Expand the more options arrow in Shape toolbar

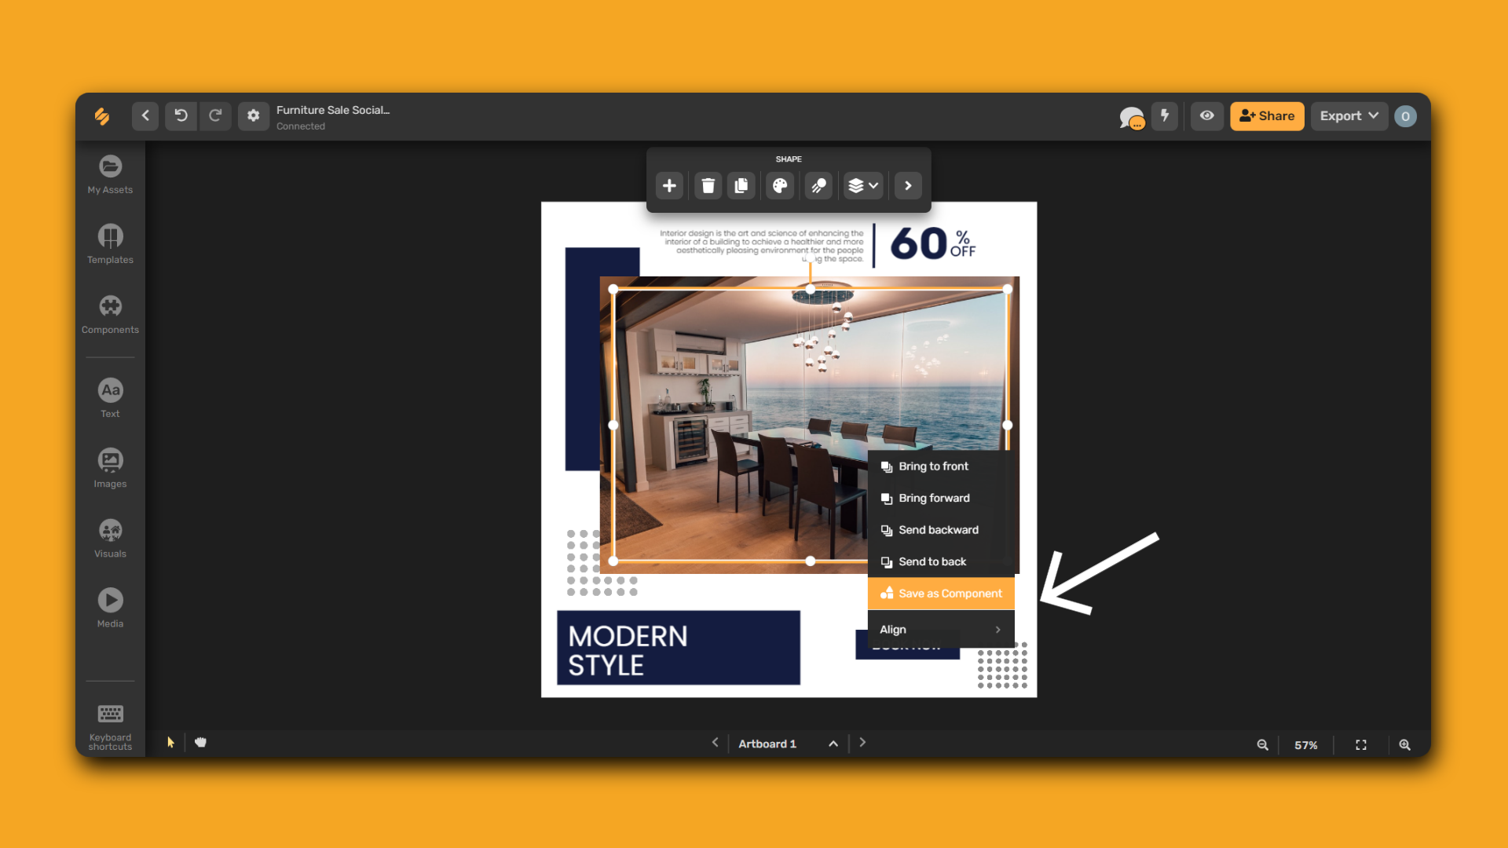[906, 185]
